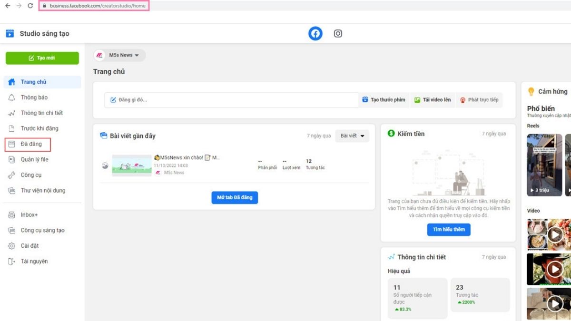Open Cài đặt settings in the sidebar
Viewport: 571px width, 321px height.
(30, 246)
